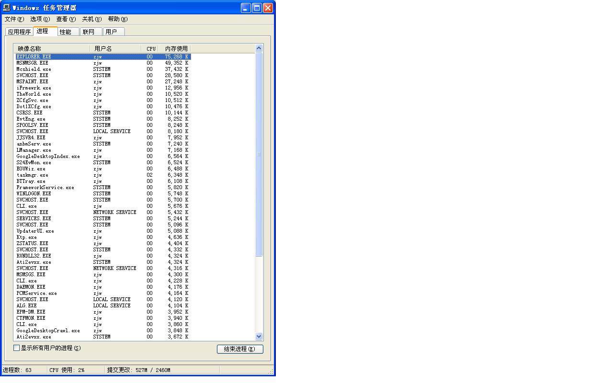
Task: Select the CSRSS.EXE process
Action: click(x=103, y=113)
